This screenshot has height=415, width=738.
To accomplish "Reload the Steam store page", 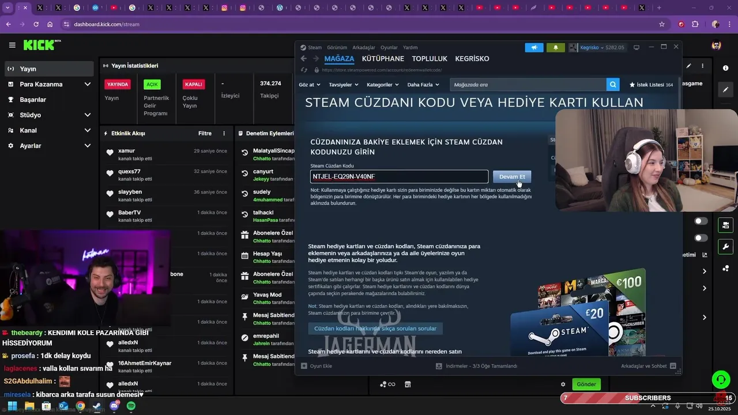I will pos(304,70).
